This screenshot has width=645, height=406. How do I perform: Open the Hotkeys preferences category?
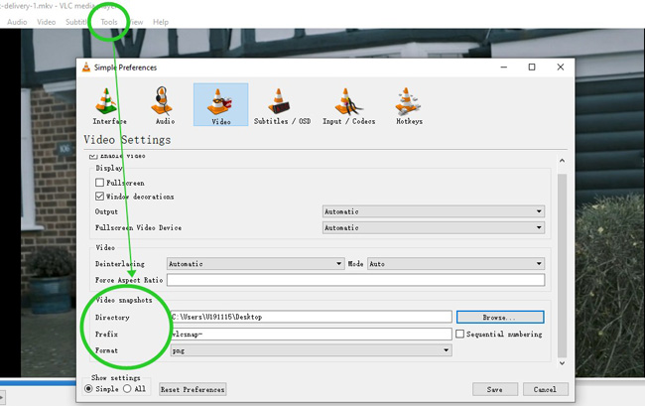[409, 105]
